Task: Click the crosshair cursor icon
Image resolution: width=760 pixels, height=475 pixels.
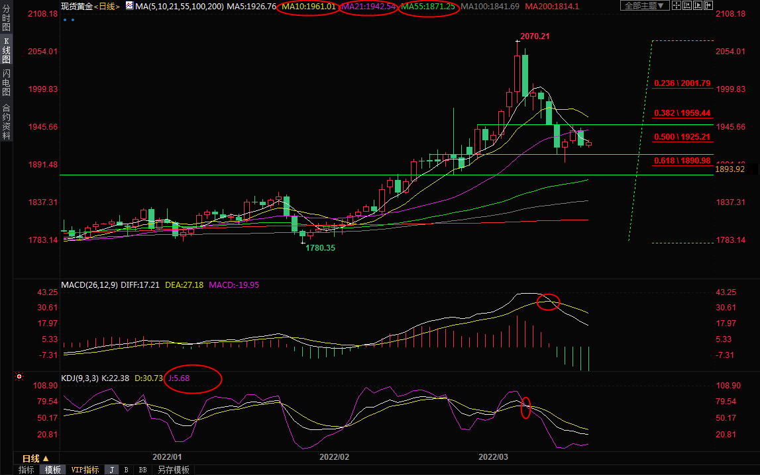Action: click(677, 5)
